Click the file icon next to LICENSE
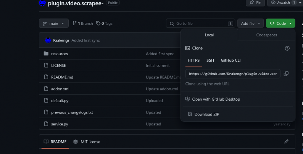303x154 pixels. click(x=46, y=65)
